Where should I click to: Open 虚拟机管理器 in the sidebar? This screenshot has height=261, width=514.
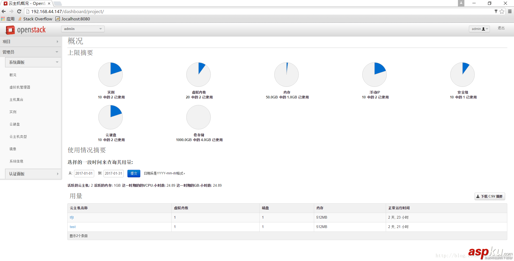point(20,87)
